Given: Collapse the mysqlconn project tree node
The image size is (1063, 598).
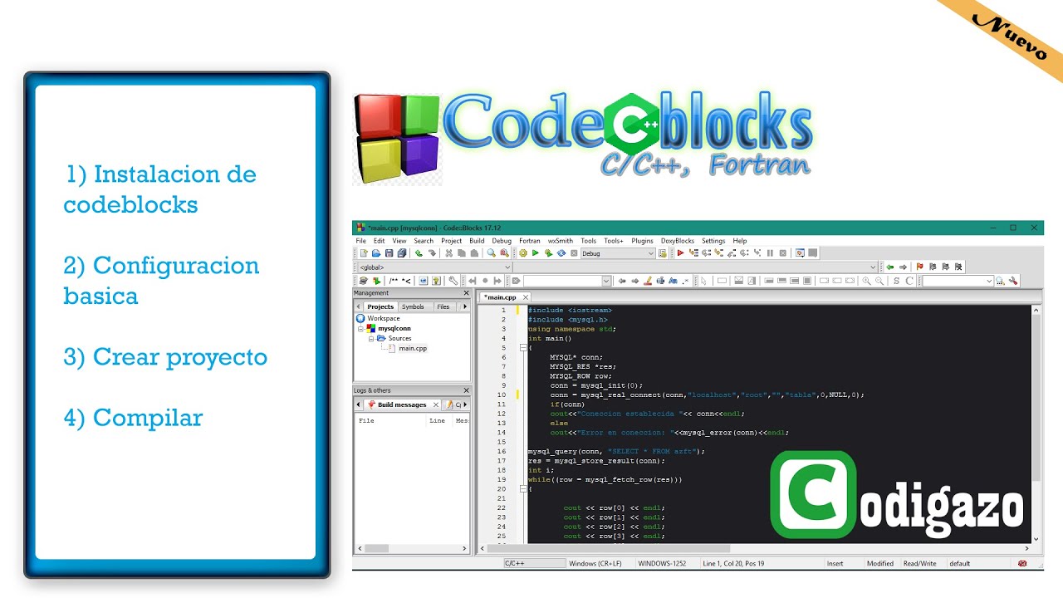Looking at the screenshot, I should [x=361, y=328].
